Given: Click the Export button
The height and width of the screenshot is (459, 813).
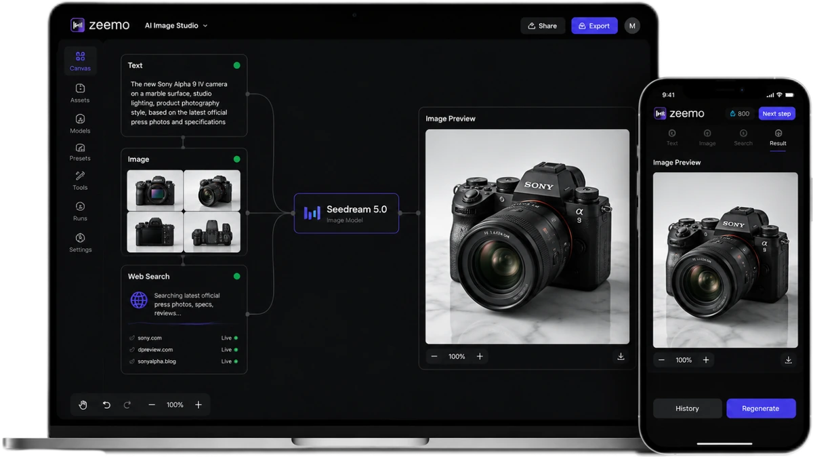Looking at the screenshot, I should [x=594, y=26].
